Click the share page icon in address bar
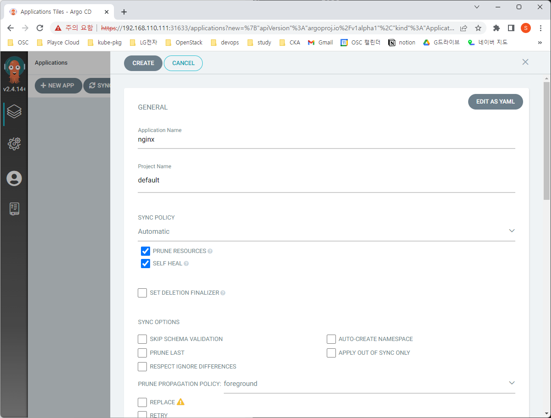The width and height of the screenshot is (551, 418). tap(464, 28)
